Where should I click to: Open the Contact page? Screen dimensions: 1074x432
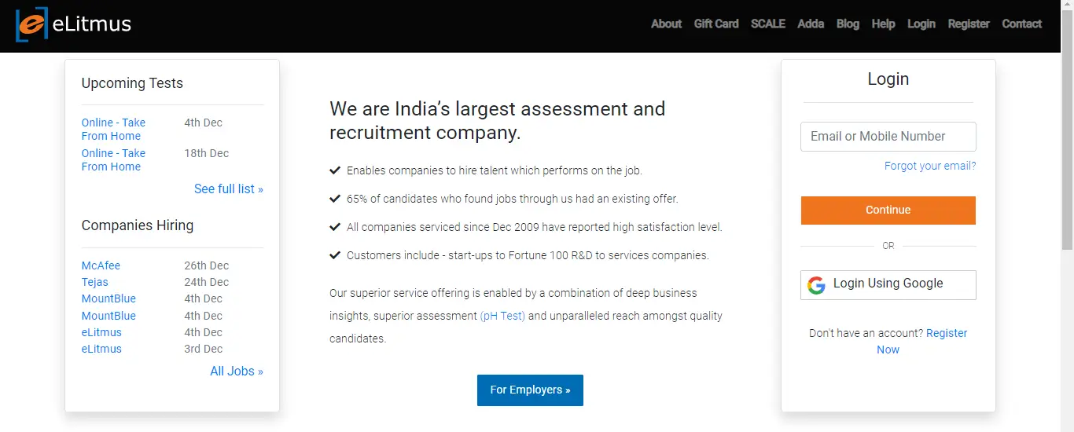click(1021, 24)
